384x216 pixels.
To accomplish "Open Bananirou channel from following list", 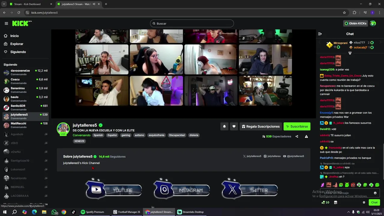I will click(x=25, y=90).
